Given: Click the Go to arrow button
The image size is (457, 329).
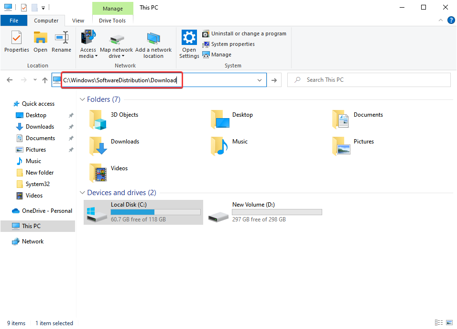Looking at the screenshot, I should [x=274, y=80].
